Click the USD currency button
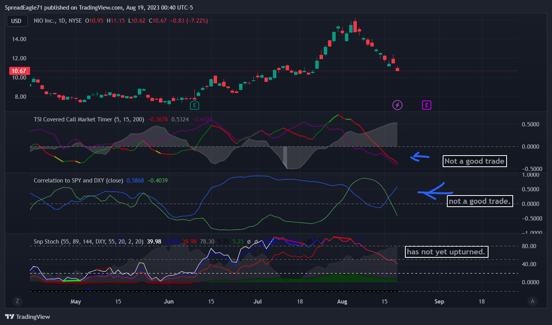The image size is (552, 325). [17, 21]
